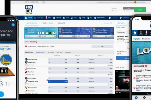Open the American odds format dropdown
The image size is (151, 100).
108,23
